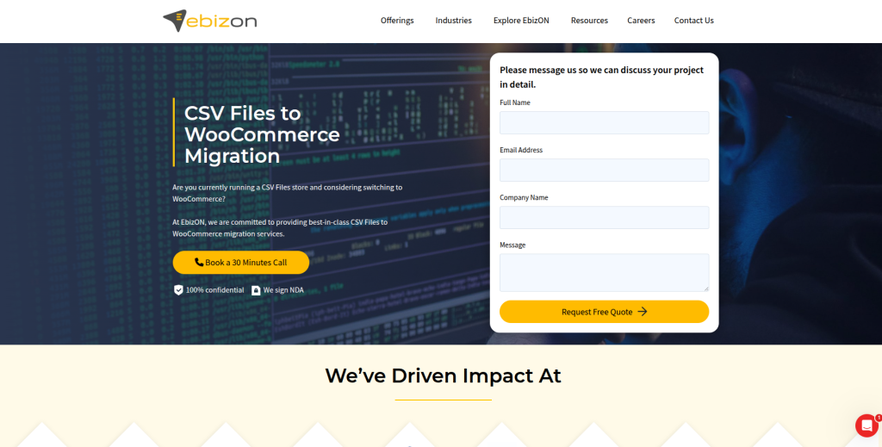Click the EbizON logo
Screen dimensions: 882x447
[x=210, y=21]
